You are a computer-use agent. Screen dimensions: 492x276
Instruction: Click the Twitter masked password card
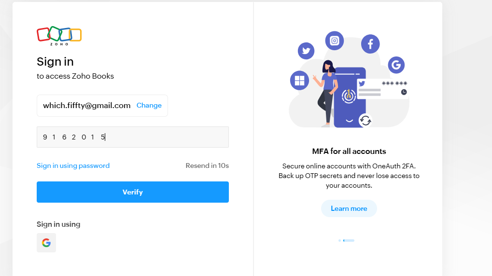coord(382,88)
